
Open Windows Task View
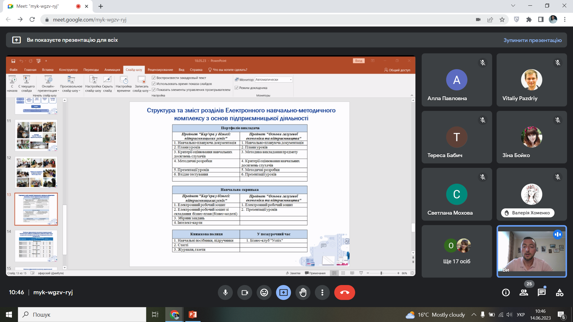155,315
